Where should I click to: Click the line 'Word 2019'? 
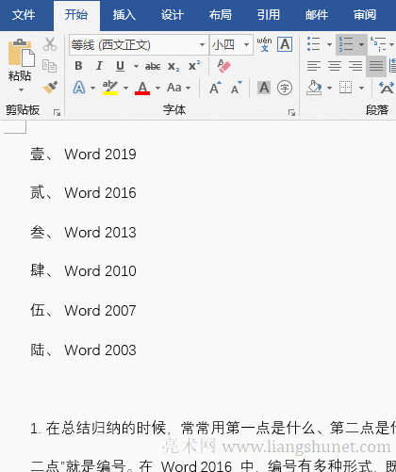pos(100,155)
